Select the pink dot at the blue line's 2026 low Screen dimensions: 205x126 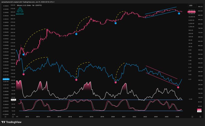[x=178, y=87]
